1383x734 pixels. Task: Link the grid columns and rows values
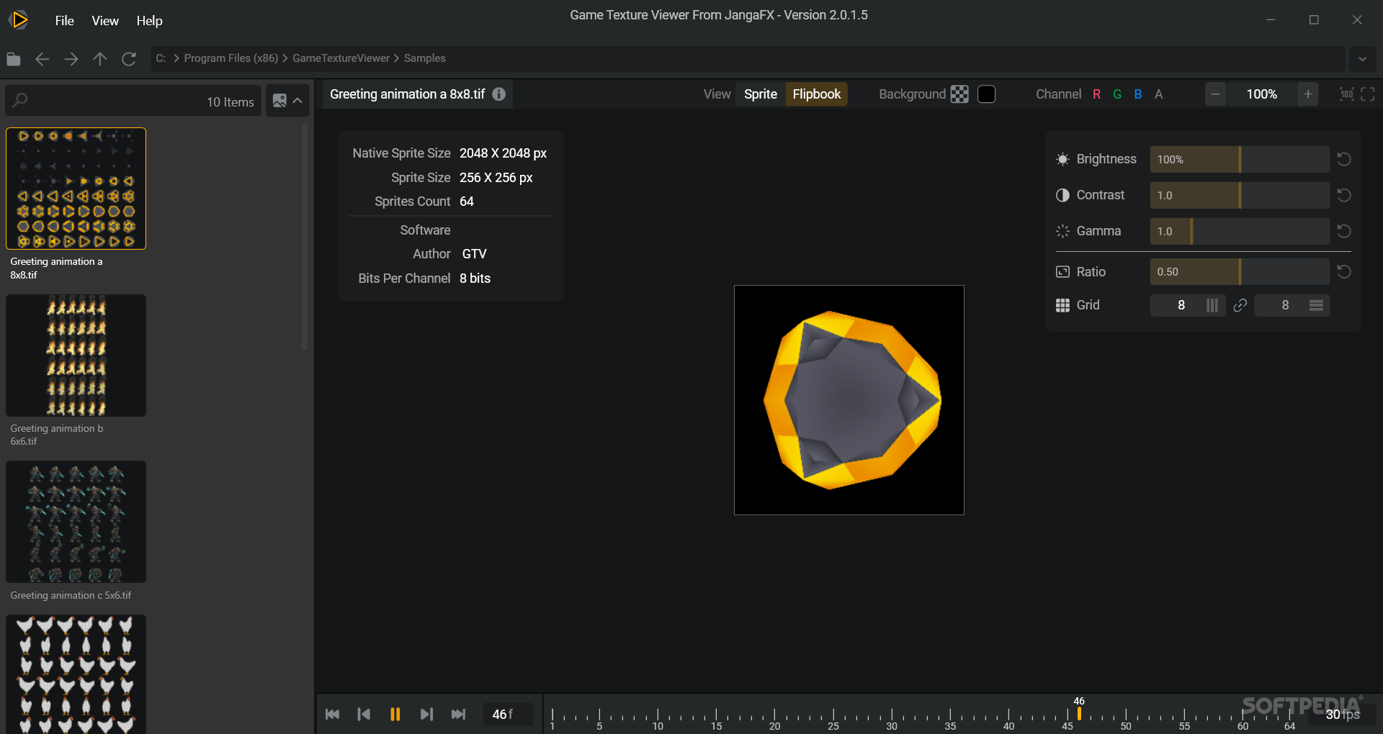pyautogui.click(x=1240, y=305)
